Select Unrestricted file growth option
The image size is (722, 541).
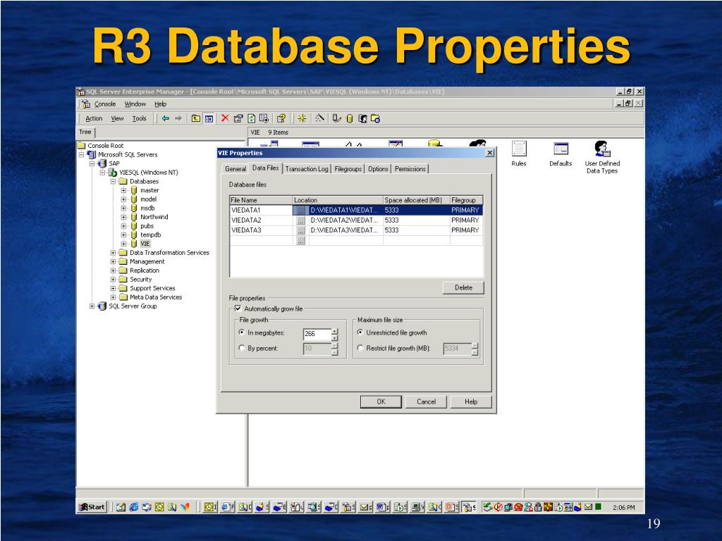pyautogui.click(x=360, y=332)
